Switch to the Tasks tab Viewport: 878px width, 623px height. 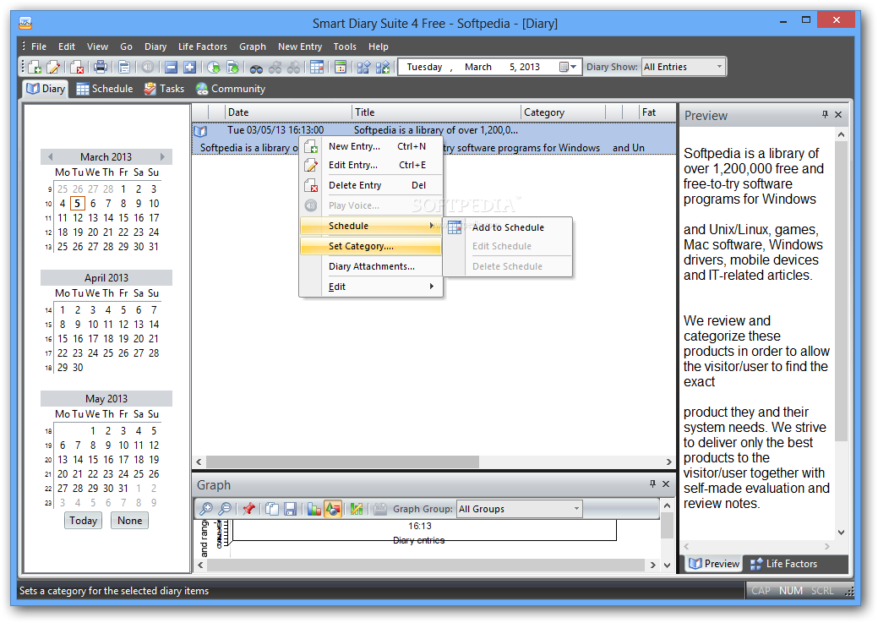tap(164, 89)
